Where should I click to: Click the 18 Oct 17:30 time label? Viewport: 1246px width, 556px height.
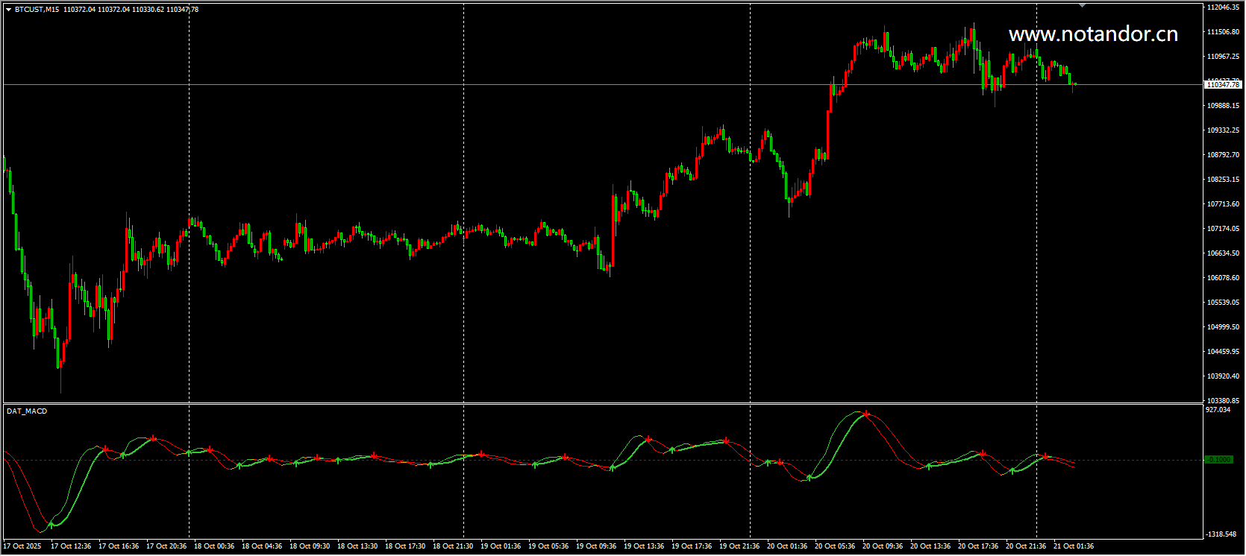point(405,546)
